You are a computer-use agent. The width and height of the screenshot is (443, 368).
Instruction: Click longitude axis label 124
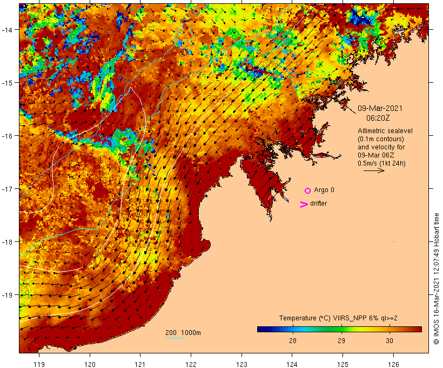point(292,364)
